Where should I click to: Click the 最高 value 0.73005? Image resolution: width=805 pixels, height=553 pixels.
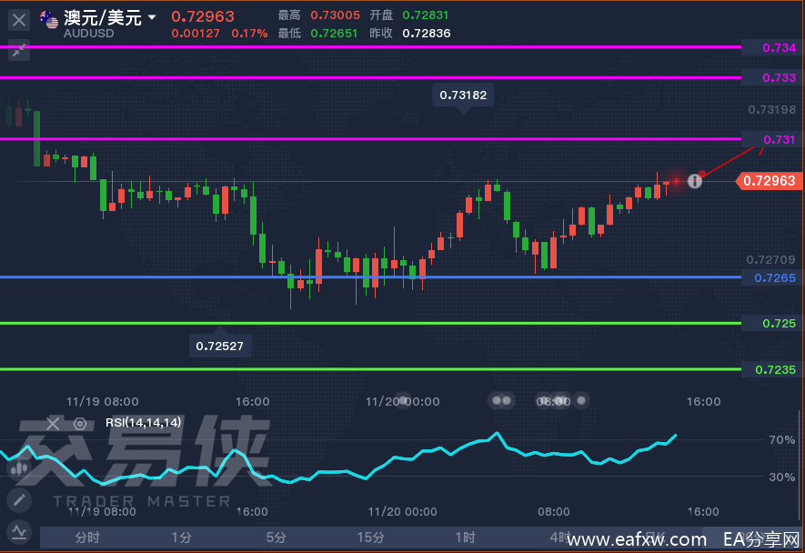pos(336,15)
